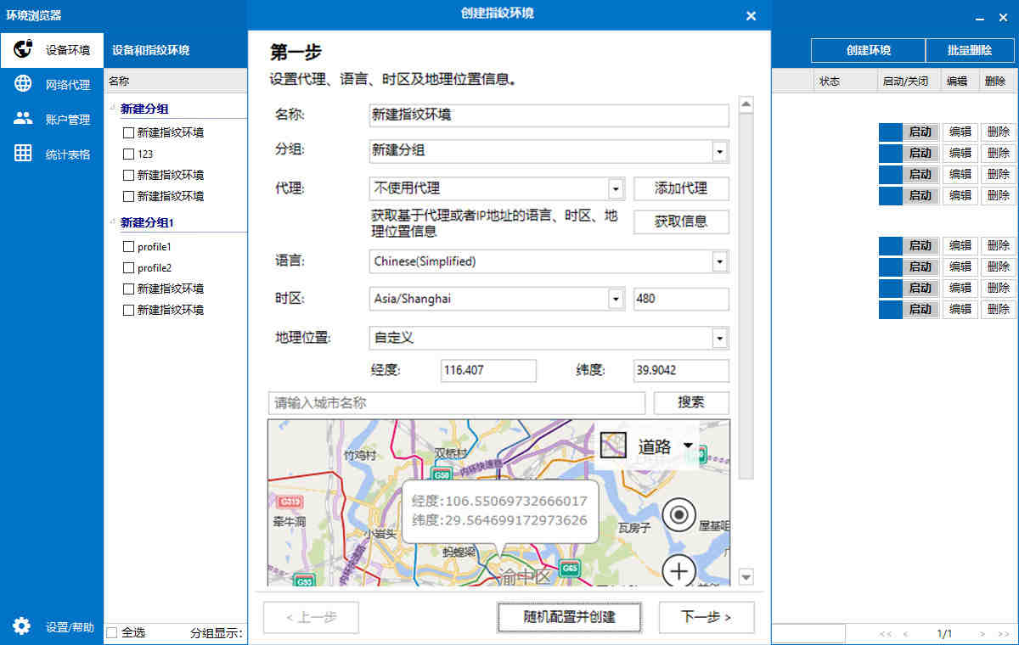Click 下一步 to go to next step
This screenshot has width=1019, height=645.
[706, 617]
